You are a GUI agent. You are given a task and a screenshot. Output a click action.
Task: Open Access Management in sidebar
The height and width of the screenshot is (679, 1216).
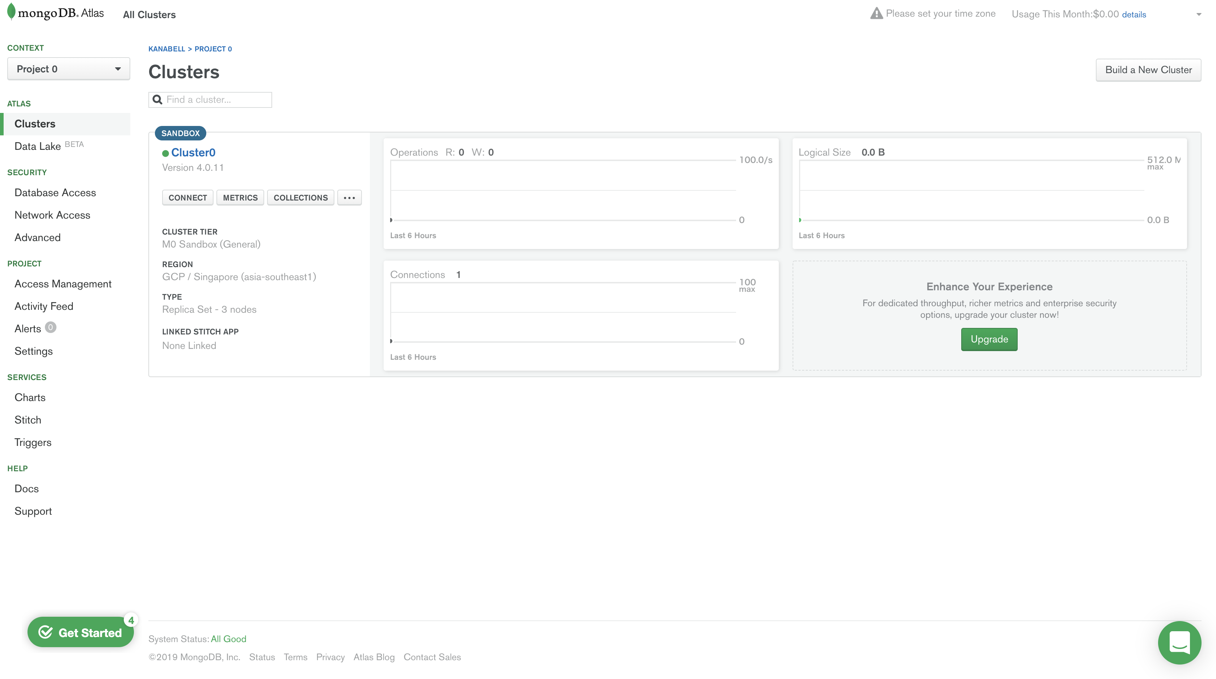coord(63,284)
